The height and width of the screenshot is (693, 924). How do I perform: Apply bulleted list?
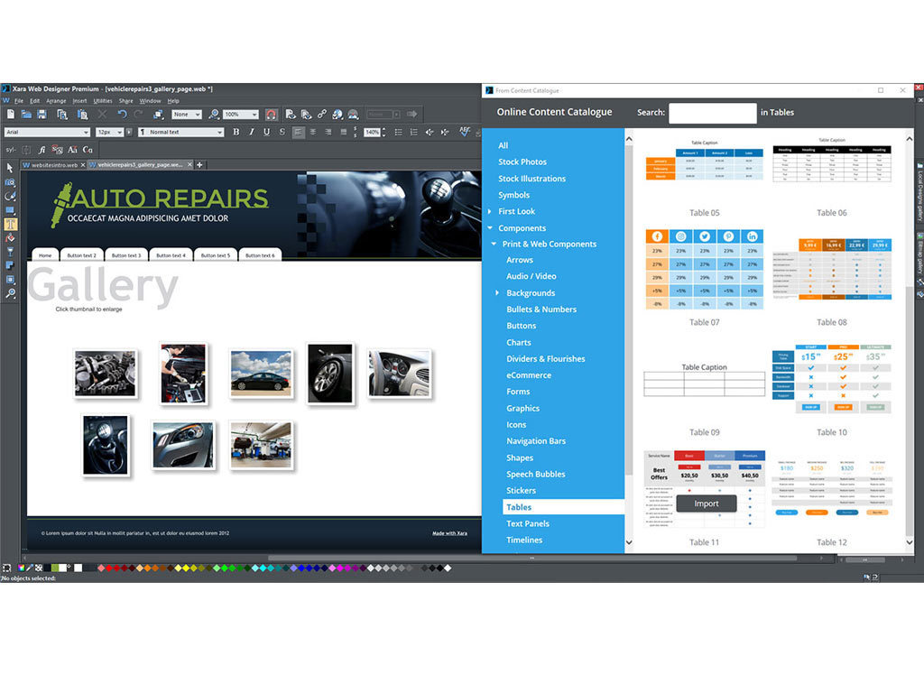[x=398, y=132]
